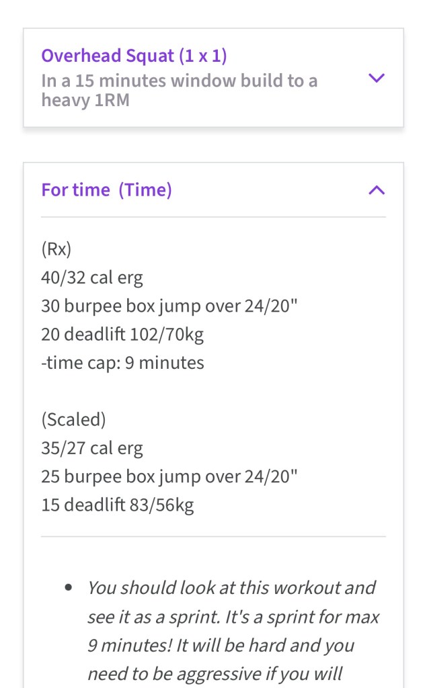The image size is (427, 688).
Task: Click the 15 minutes window description text
Action: [x=179, y=91]
